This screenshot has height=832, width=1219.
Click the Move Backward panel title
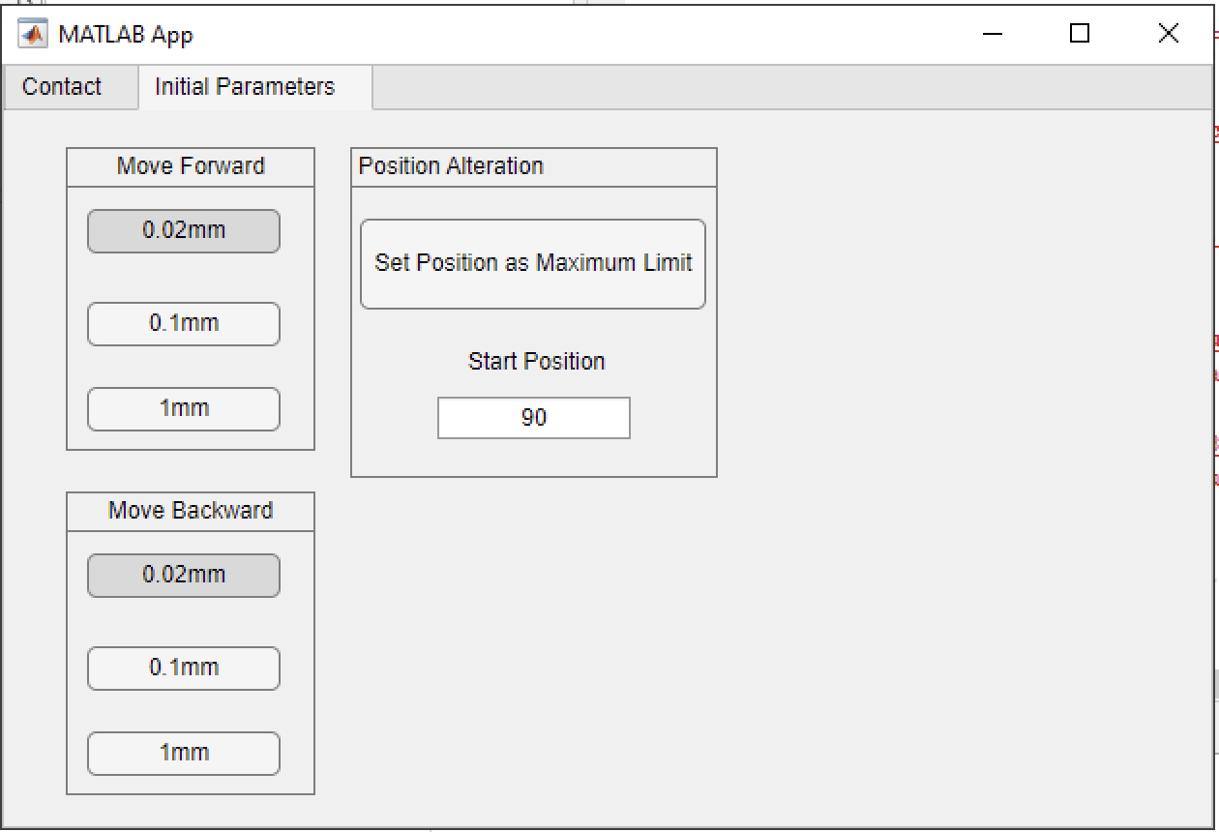coord(191,511)
